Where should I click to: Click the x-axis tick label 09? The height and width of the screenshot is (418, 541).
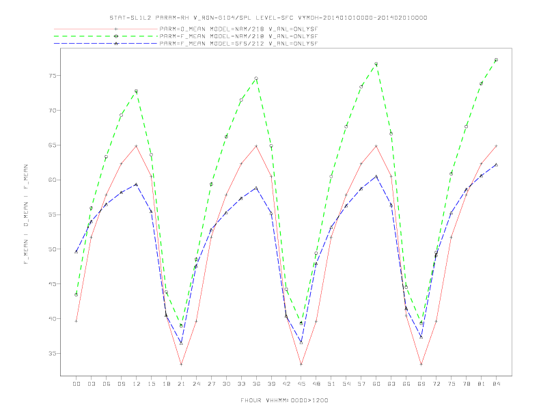(121, 384)
